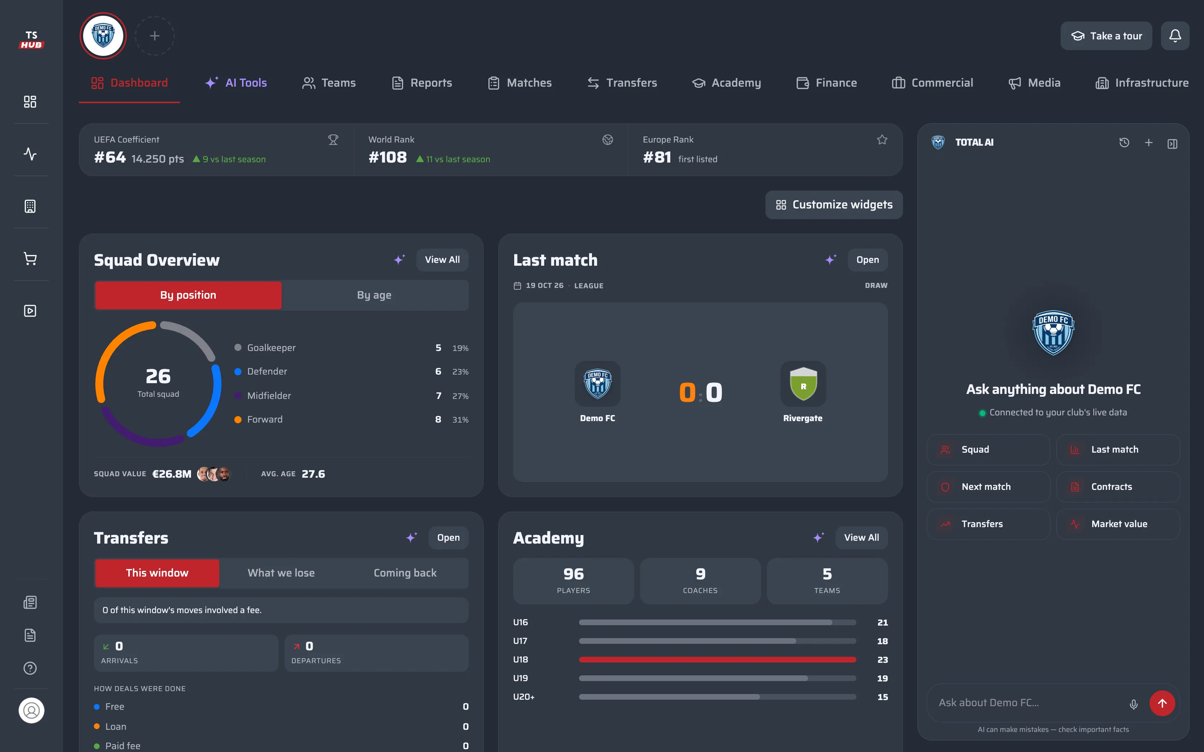Open the newspaper icon in sidebar

30,602
